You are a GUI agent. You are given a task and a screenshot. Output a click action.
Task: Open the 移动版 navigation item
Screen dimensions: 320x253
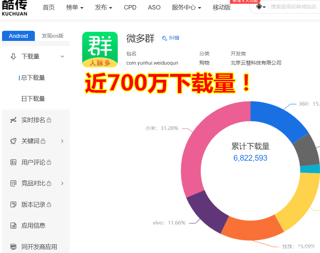[222, 7]
